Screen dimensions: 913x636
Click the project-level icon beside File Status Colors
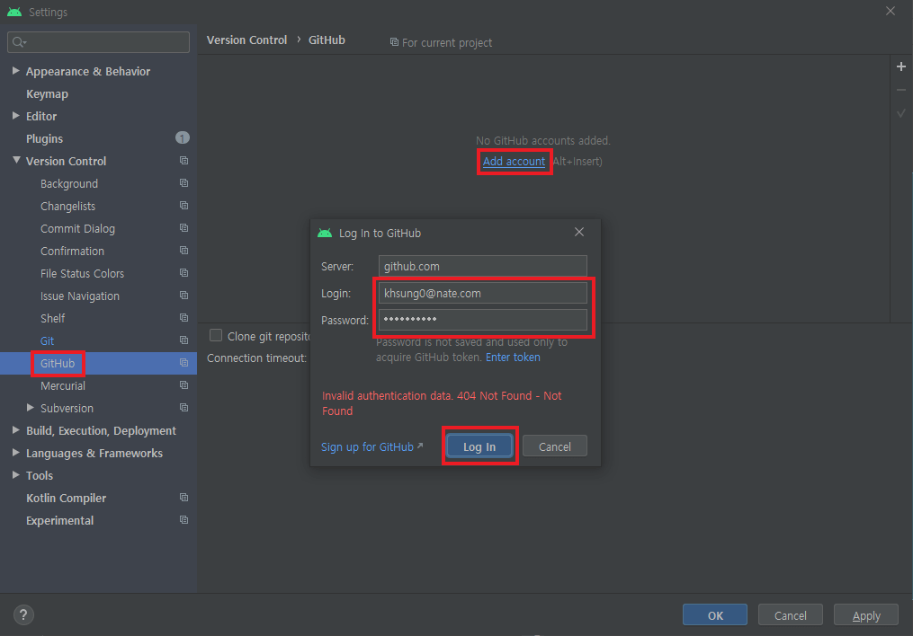(184, 273)
